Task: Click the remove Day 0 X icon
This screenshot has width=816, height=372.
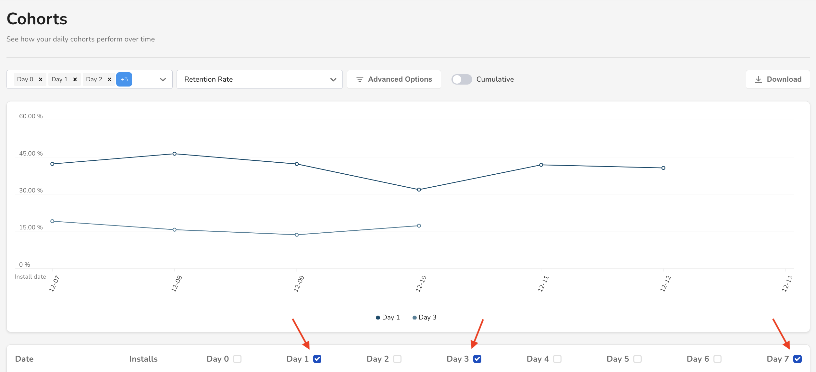Action: 41,79
